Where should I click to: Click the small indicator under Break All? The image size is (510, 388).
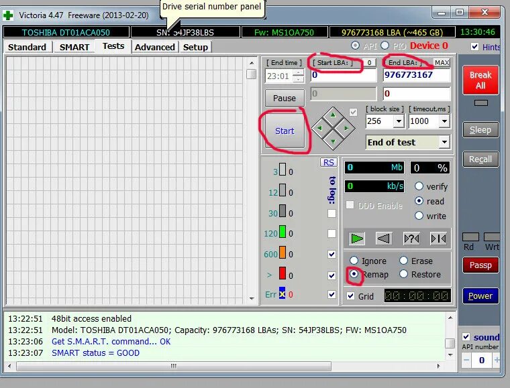(480, 103)
